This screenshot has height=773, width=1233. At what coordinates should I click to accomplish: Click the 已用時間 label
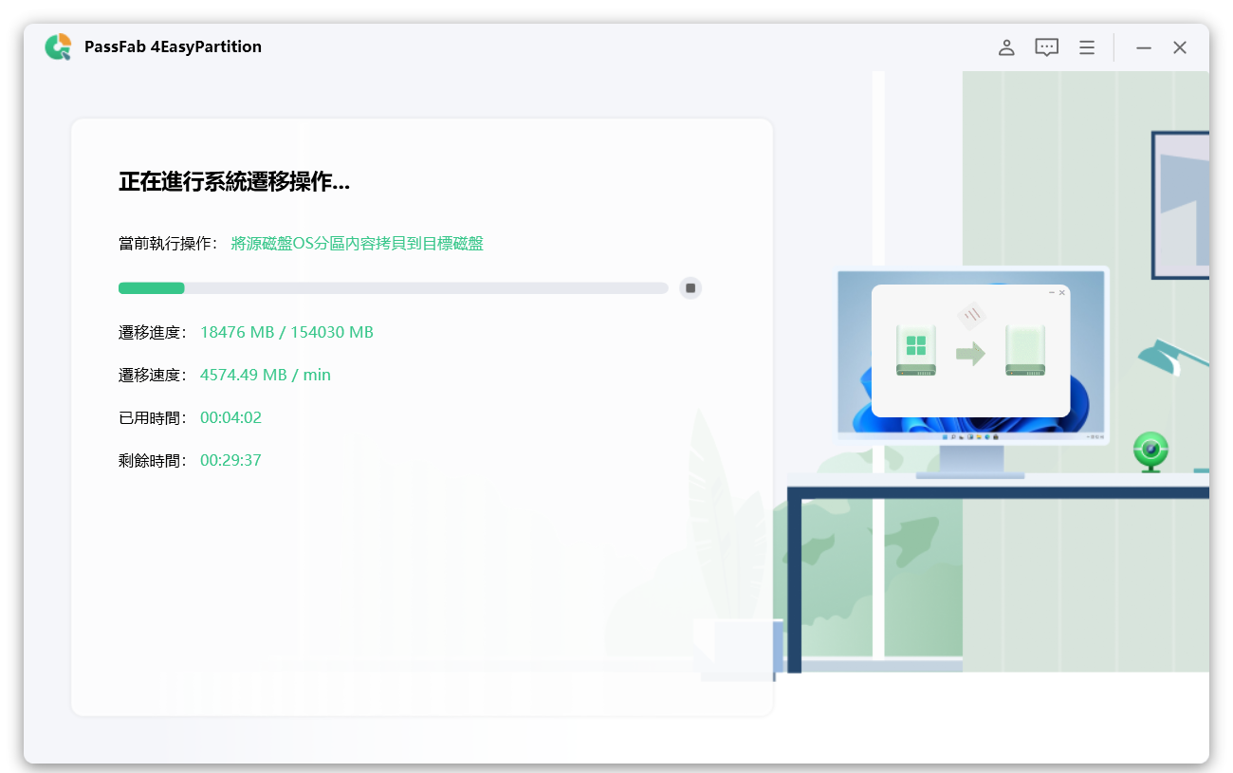tap(153, 417)
